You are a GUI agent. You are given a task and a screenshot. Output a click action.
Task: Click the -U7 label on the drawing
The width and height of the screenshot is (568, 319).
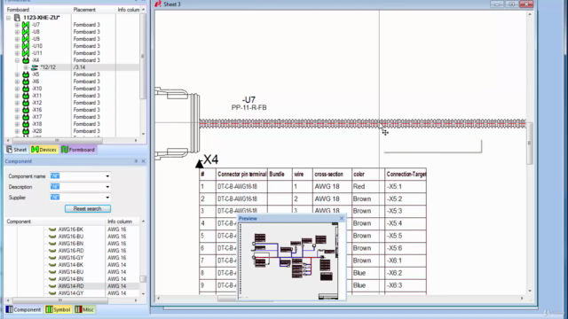[x=248, y=100]
